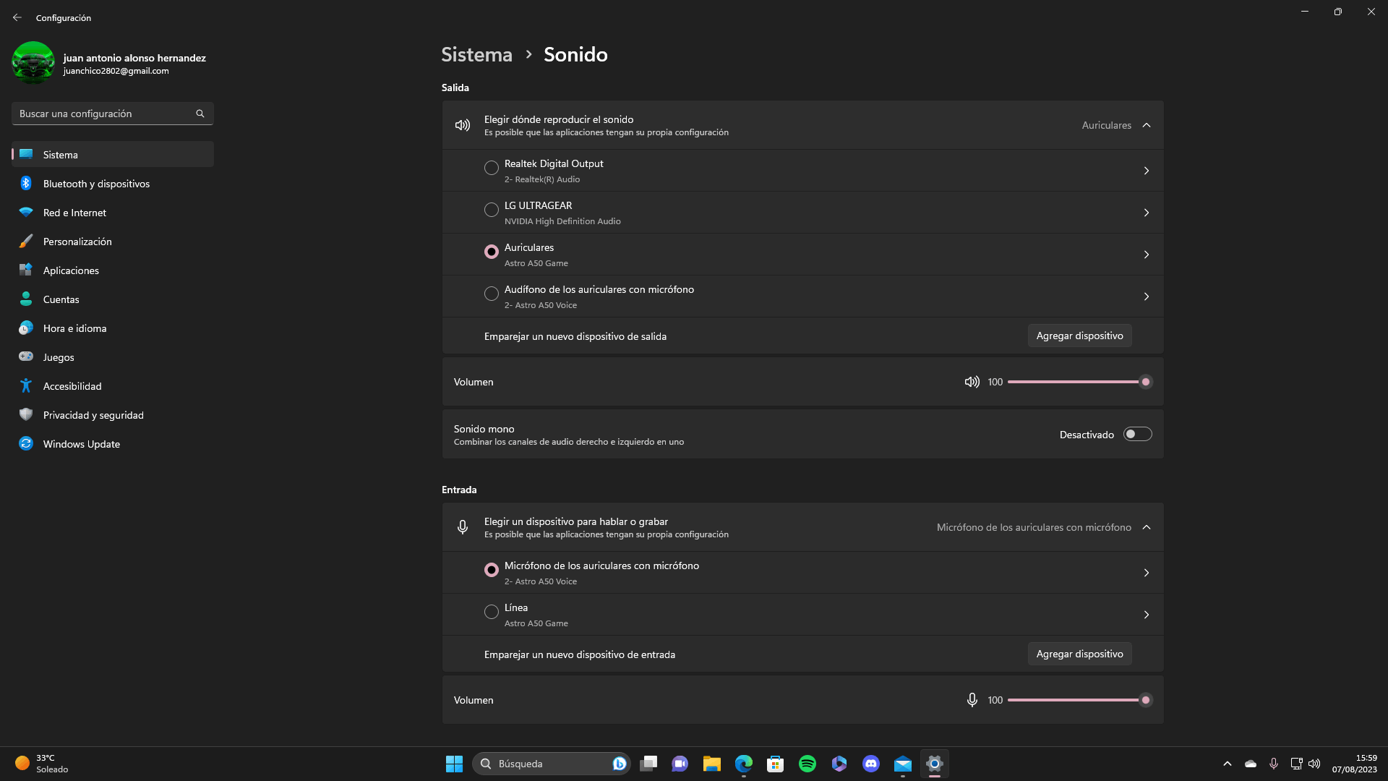Go to Windows Update section
1388x781 pixels.
pyautogui.click(x=81, y=444)
